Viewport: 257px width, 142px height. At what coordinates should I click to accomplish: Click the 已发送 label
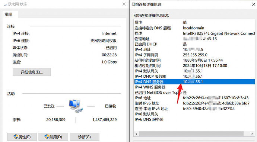[x=49, y=106]
